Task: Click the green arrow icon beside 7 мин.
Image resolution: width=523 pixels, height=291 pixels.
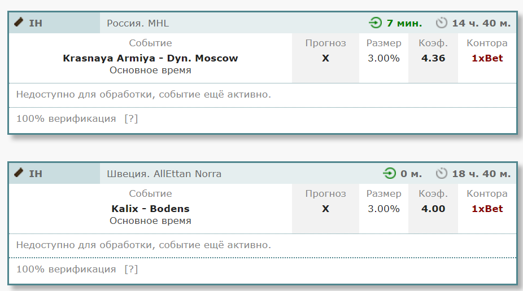Action: point(375,23)
